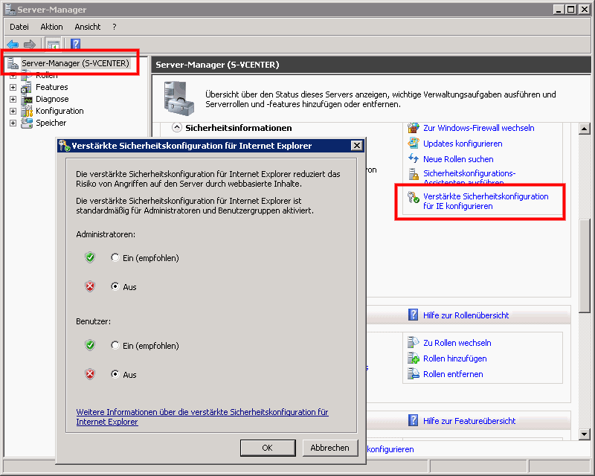The height and width of the screenshot is (476, 595).
Task: Expand the Features tree node
Action: [x=13, y=87]
